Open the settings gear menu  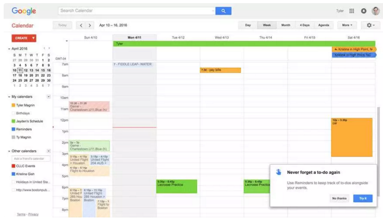[370, 25]
